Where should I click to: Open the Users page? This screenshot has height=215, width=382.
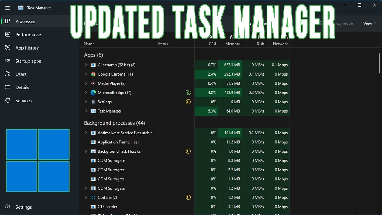(x=39, y=74)
